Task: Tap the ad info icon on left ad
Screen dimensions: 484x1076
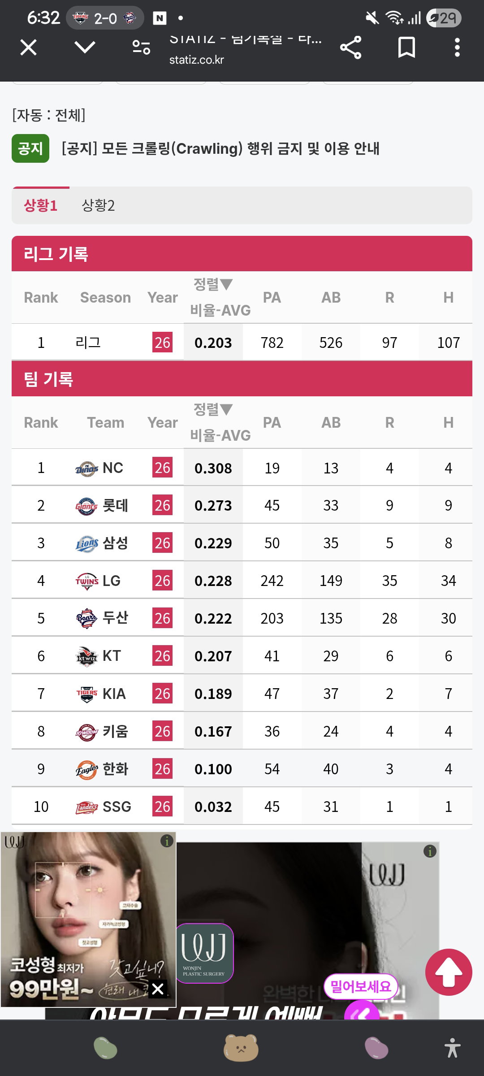Action: 167,841
